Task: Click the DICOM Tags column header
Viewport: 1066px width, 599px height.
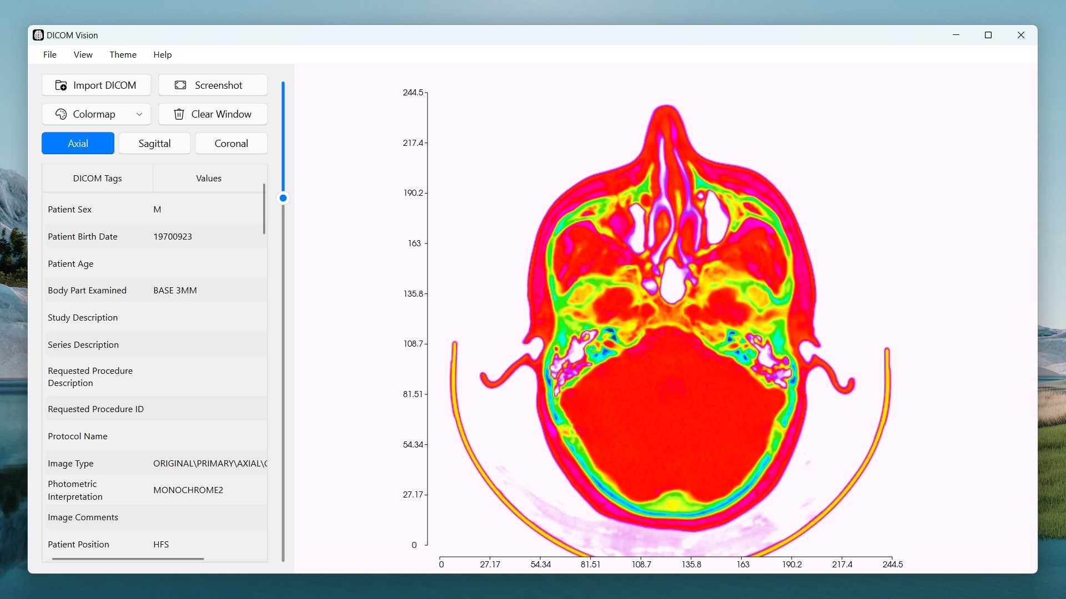Action: [x=97, y=179]
